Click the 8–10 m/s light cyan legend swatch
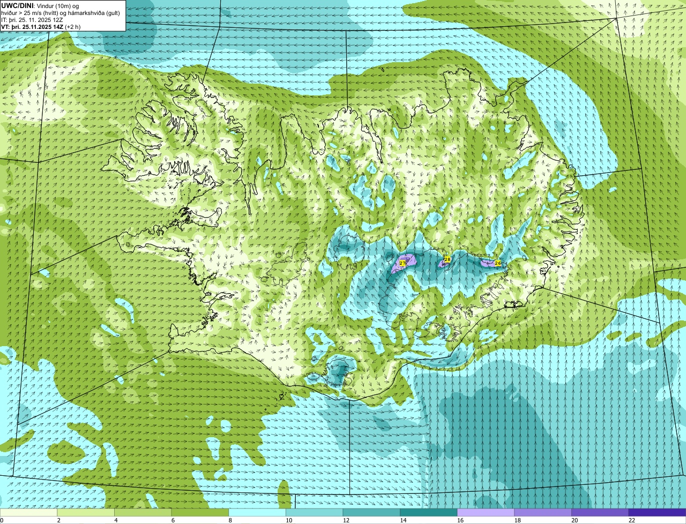 tap(257, 512)
